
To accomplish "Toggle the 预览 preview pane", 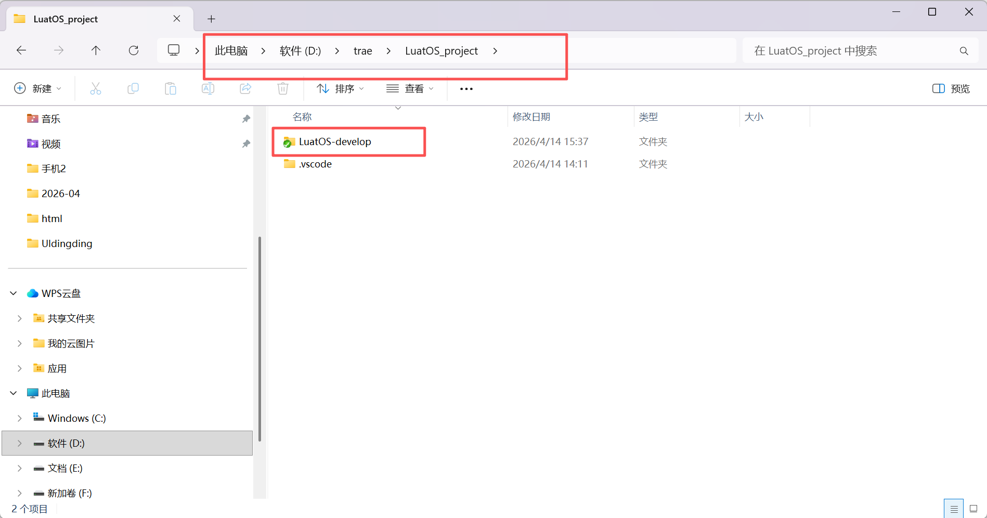I will tap(951, 88).
